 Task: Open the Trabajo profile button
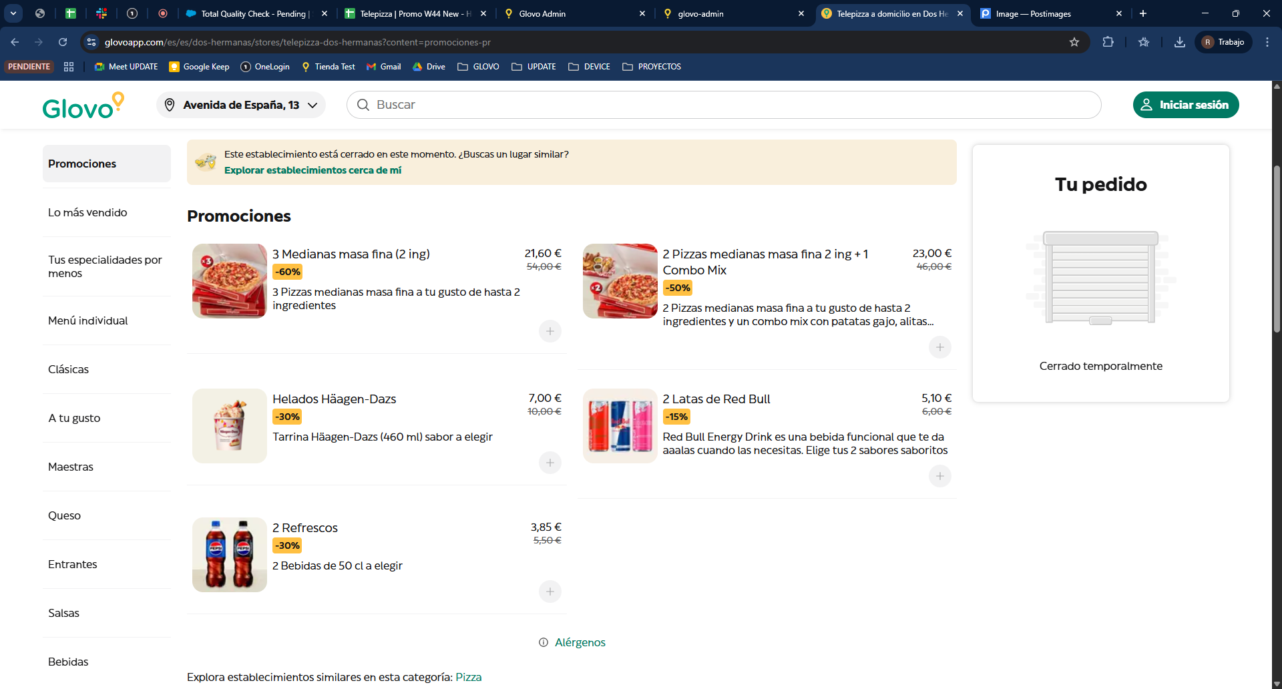(x=1223, y=42)
